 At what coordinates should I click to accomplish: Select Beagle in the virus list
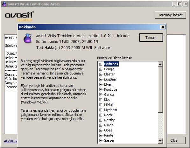click(109, 69)
